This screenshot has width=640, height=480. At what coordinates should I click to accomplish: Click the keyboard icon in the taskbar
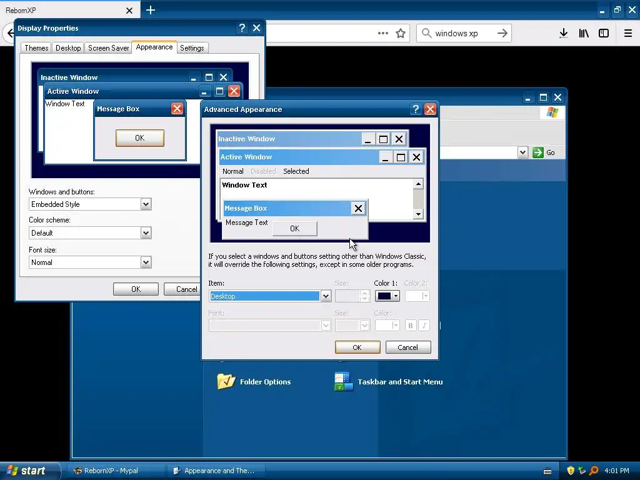pos(547,471)
